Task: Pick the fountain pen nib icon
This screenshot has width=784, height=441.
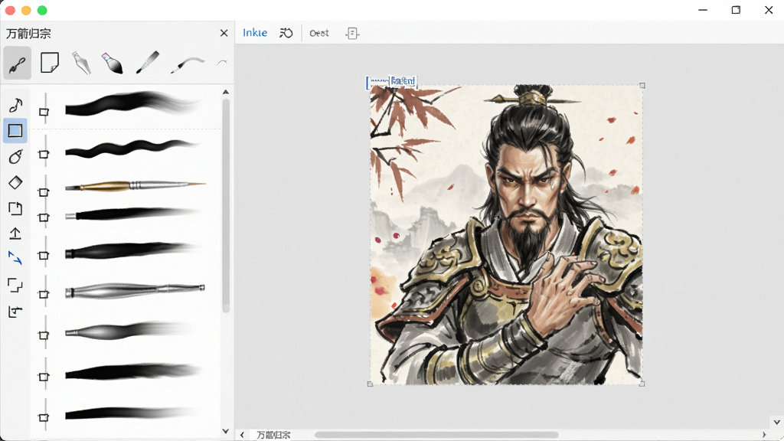Action: pos(81,63)
